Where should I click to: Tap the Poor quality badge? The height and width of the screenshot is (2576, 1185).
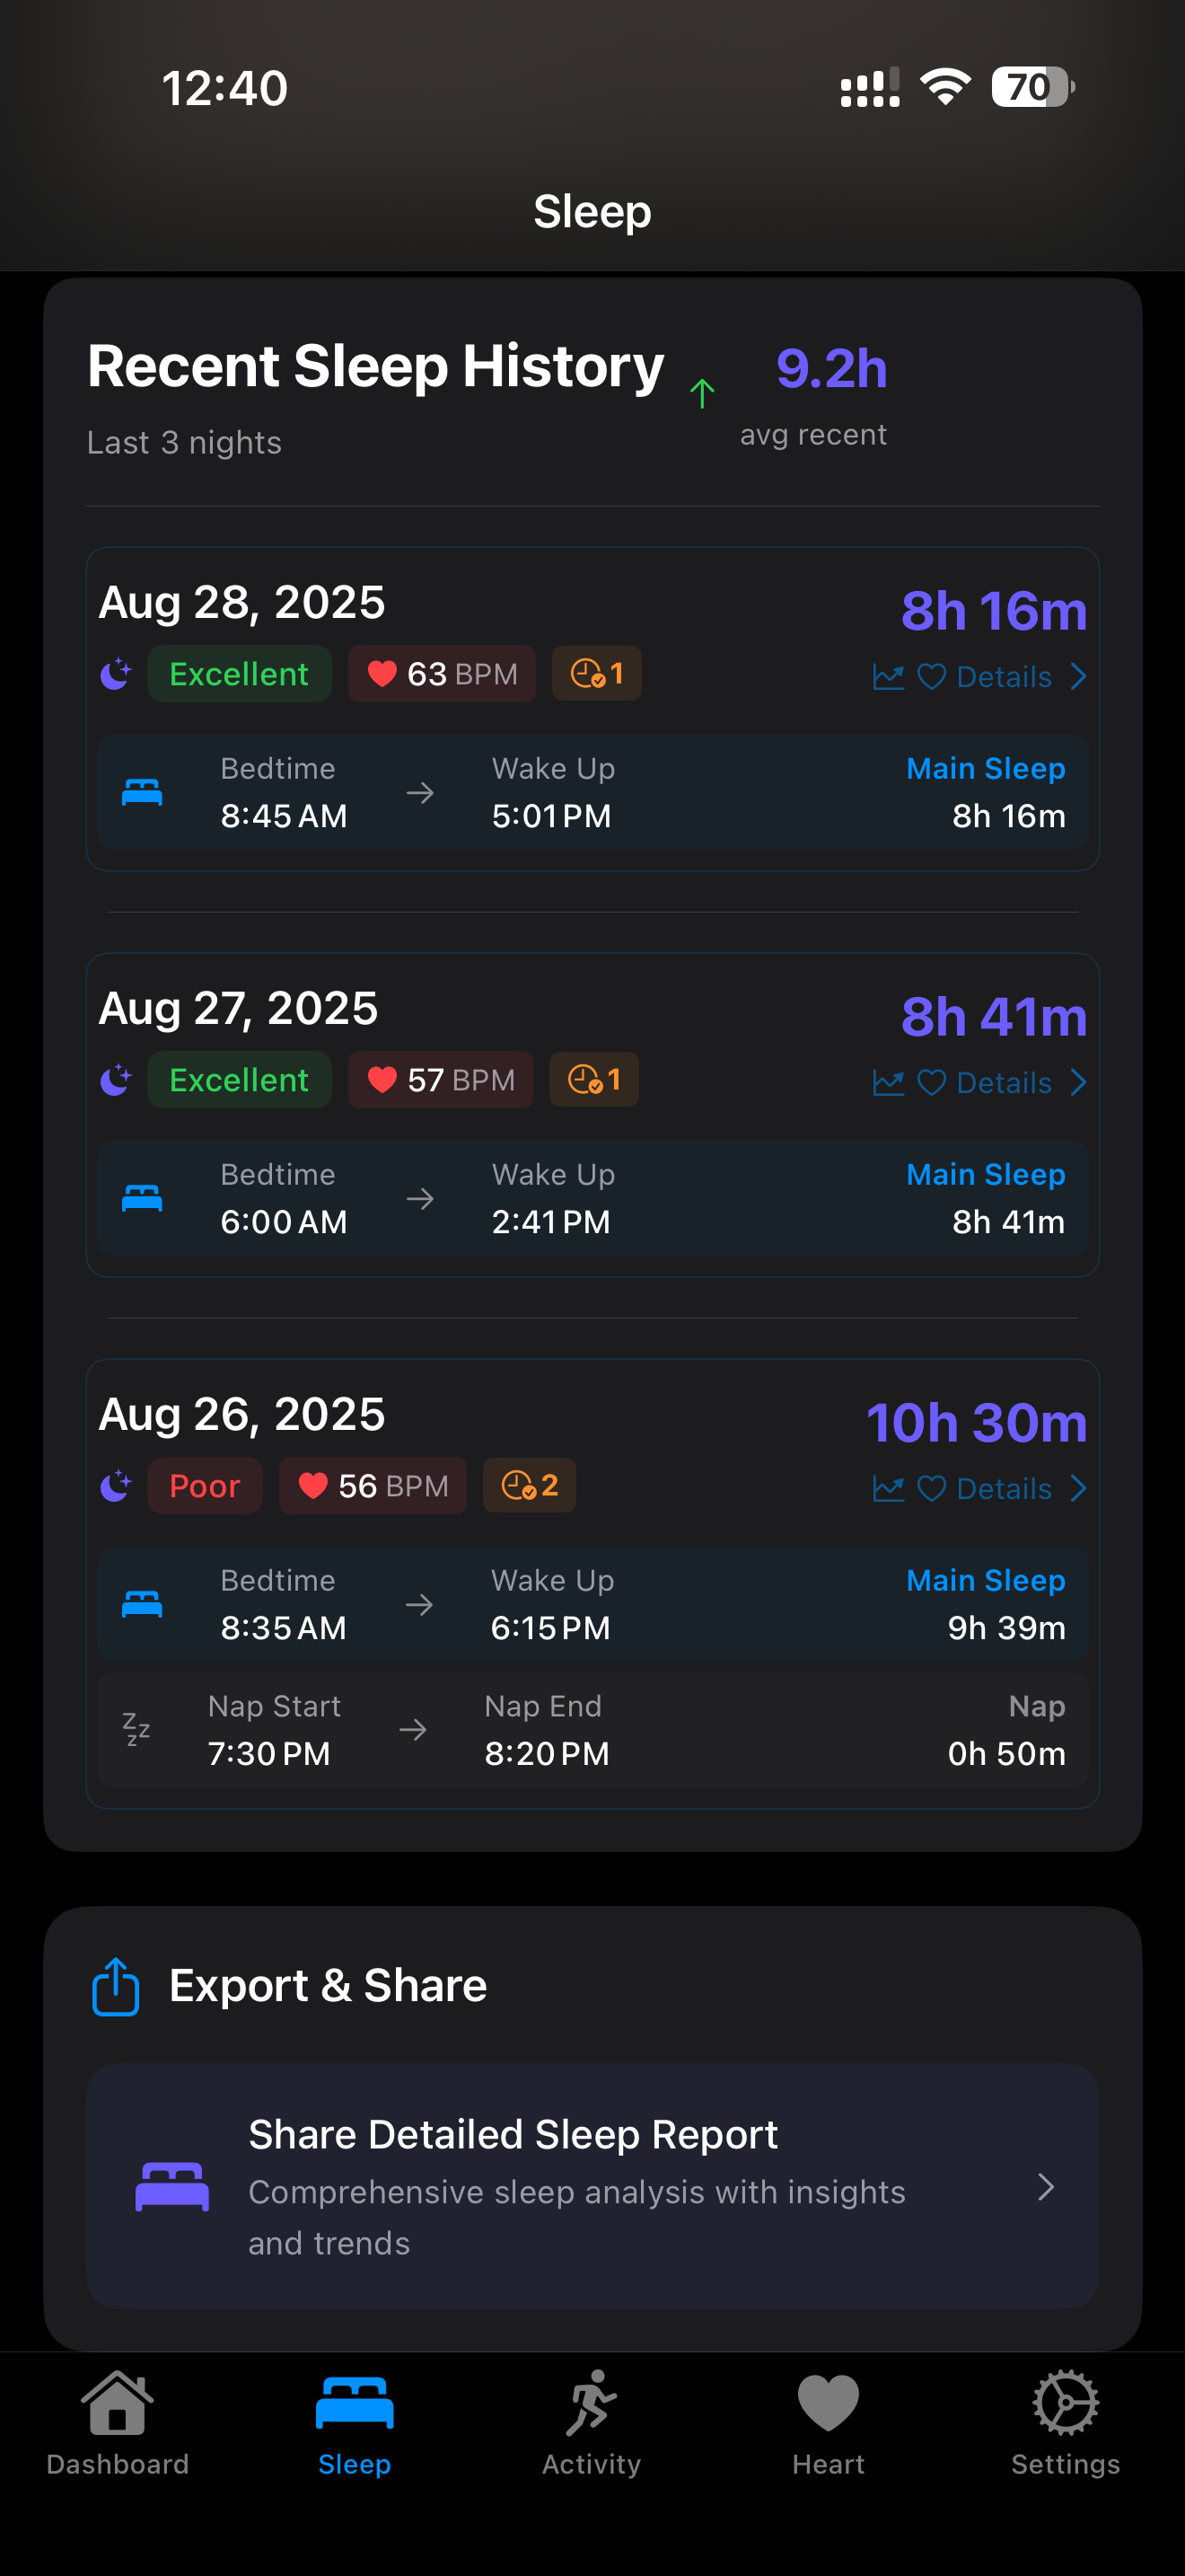coord(205,1486)
